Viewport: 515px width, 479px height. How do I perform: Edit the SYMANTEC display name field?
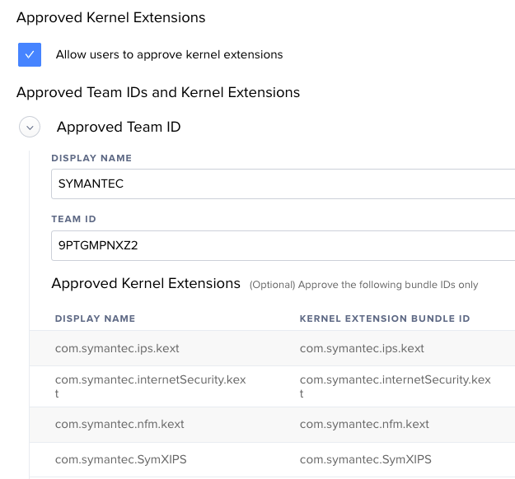click(283, 184)
